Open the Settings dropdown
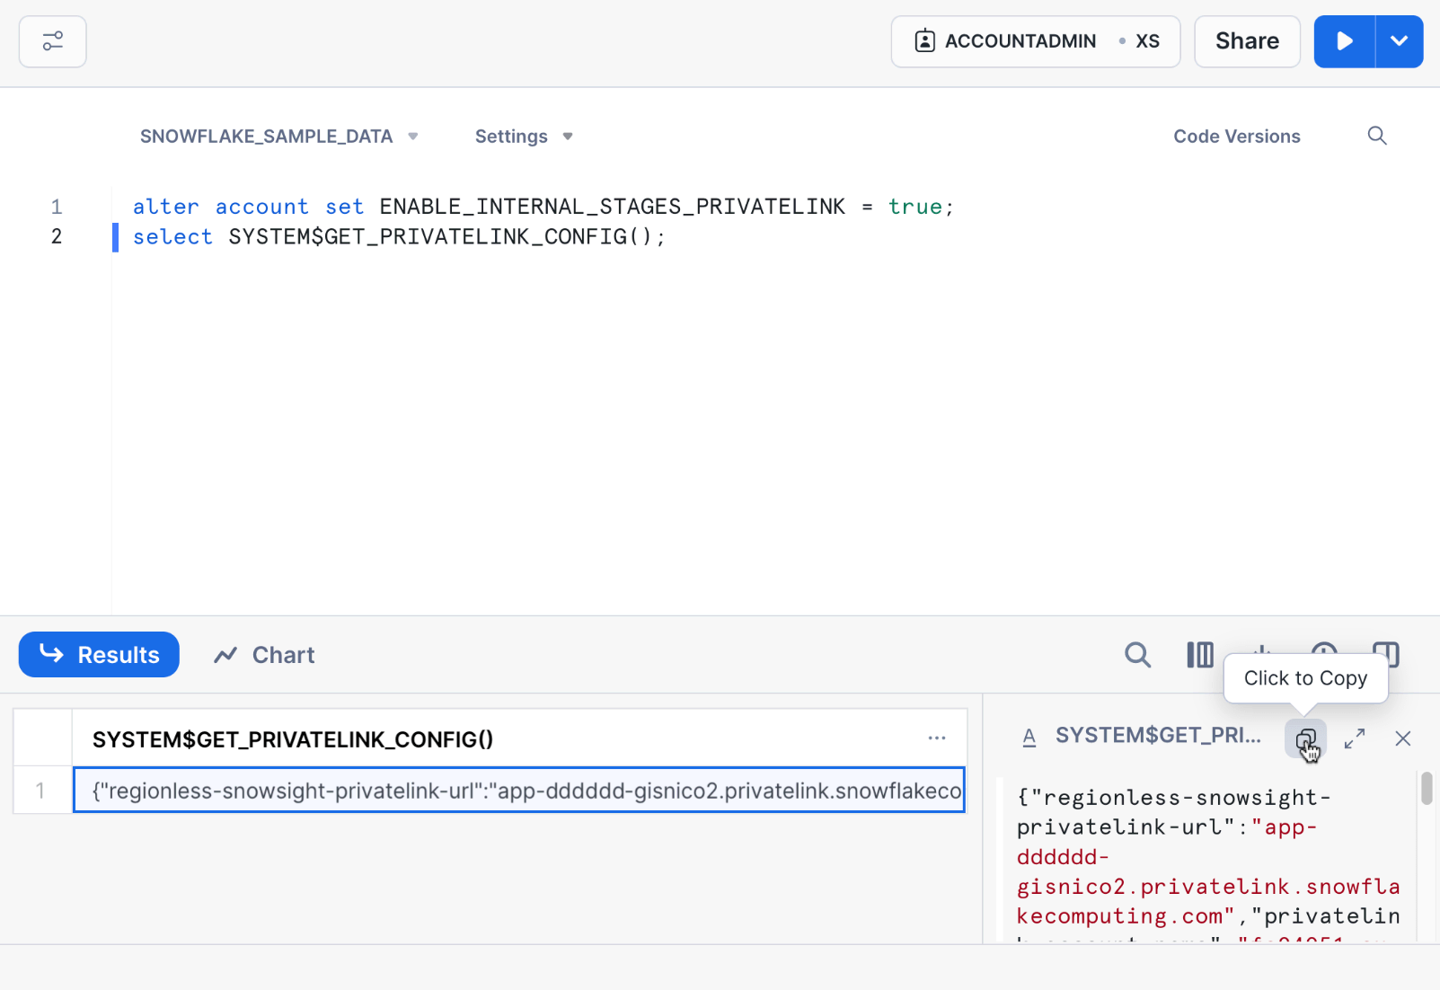 [523, 137]
